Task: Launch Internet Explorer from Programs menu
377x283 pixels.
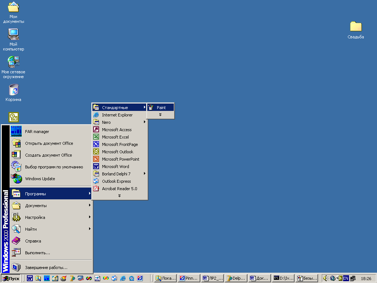Action: tap(120, 115)
